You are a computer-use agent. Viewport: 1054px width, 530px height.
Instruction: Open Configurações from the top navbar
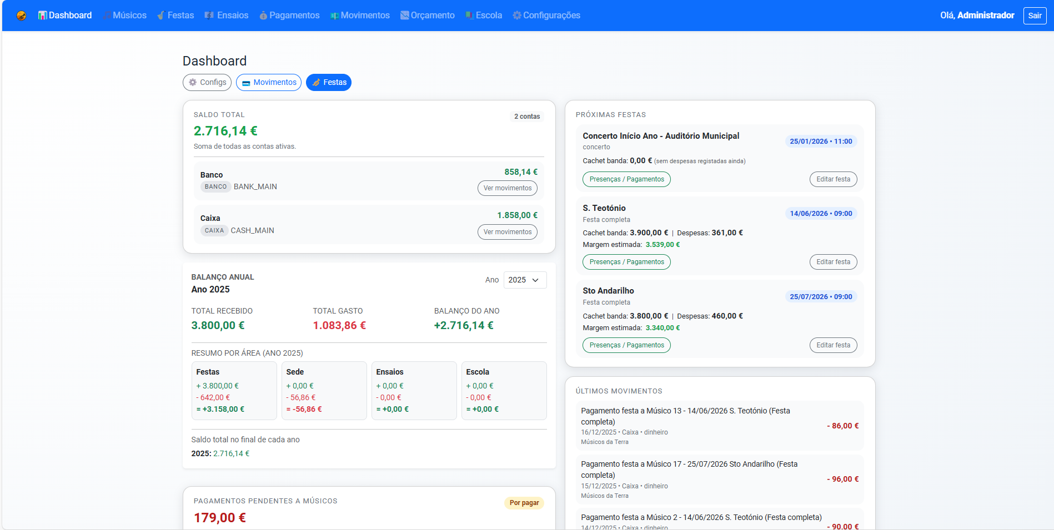click(x=546, y=16)
